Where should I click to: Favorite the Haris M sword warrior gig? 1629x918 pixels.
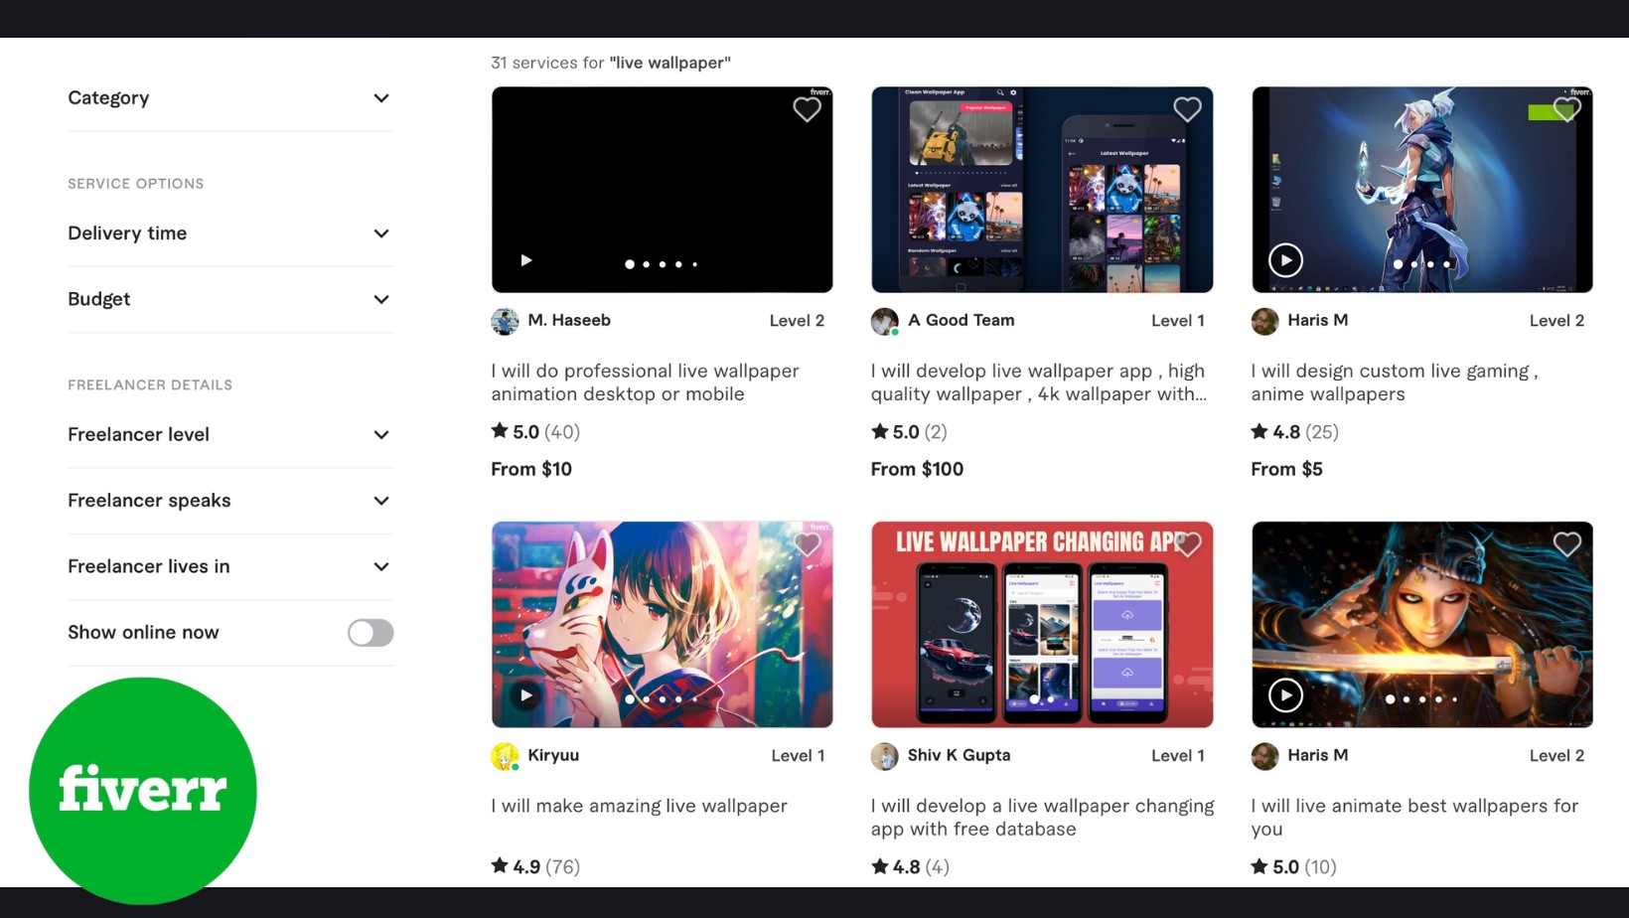(x=1566, y=544)
